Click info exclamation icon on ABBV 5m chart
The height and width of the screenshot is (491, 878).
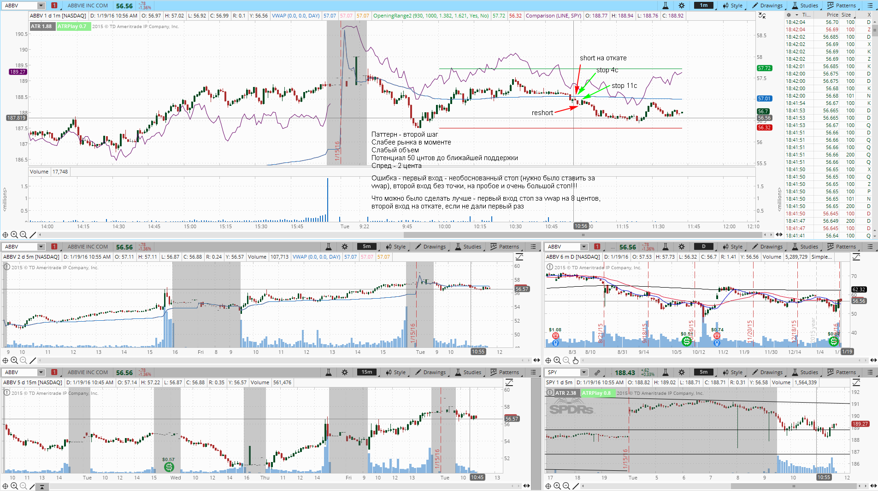point(7,267)
